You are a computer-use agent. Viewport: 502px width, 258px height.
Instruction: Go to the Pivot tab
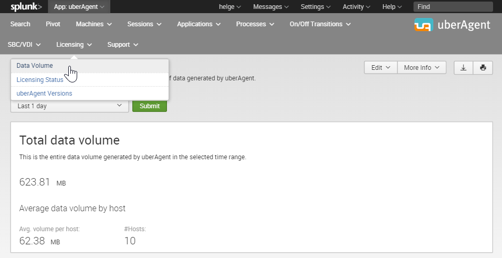coord(53,24)
